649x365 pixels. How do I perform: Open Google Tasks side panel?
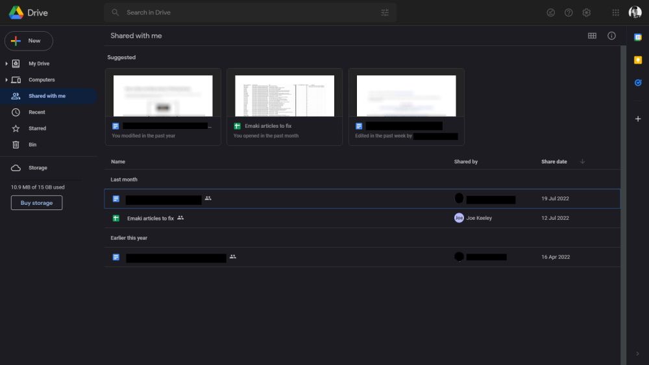(x=638, y=83)
